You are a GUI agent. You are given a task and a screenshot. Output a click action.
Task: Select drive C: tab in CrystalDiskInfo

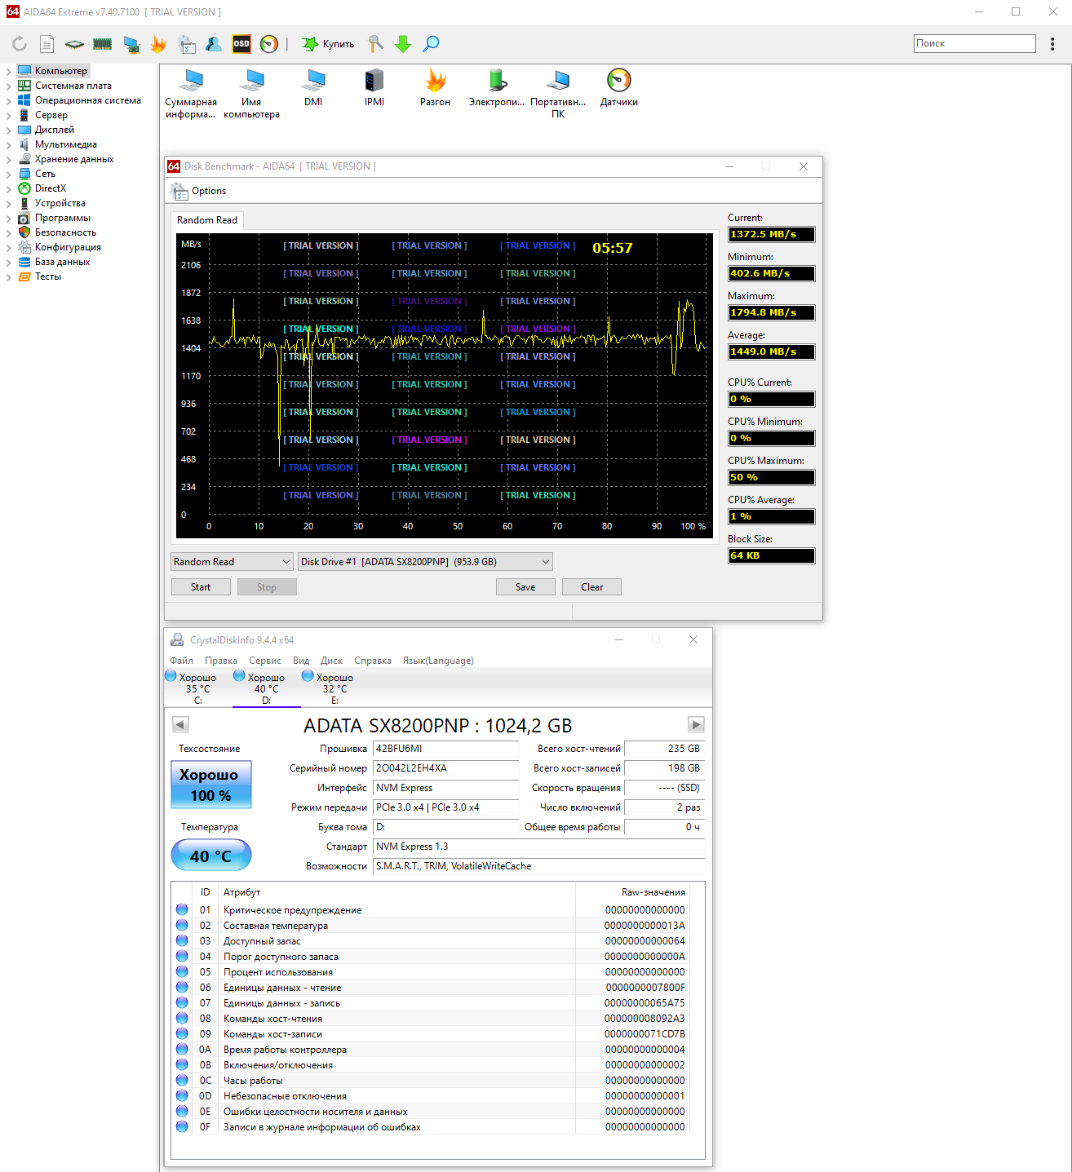pos(197,688)
